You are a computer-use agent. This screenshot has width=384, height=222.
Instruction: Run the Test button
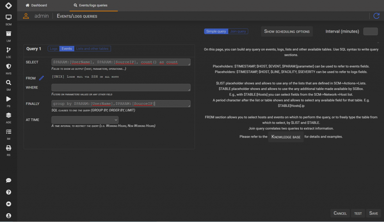click(x=358, y=213)
